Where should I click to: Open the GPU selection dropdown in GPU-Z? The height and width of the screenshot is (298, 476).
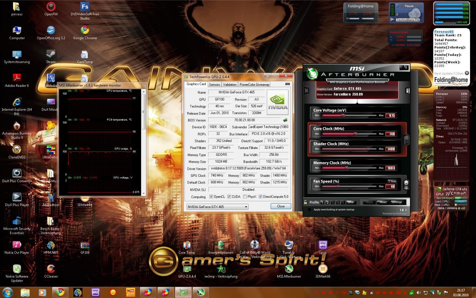[x=217, y=207]
